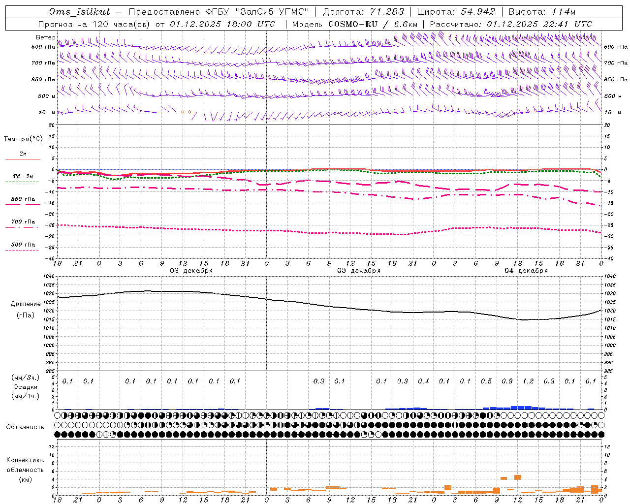Click the '(км)' unit under convective cloudiness
The width and height of the screenshot is (630, 504).
(25, 479)
